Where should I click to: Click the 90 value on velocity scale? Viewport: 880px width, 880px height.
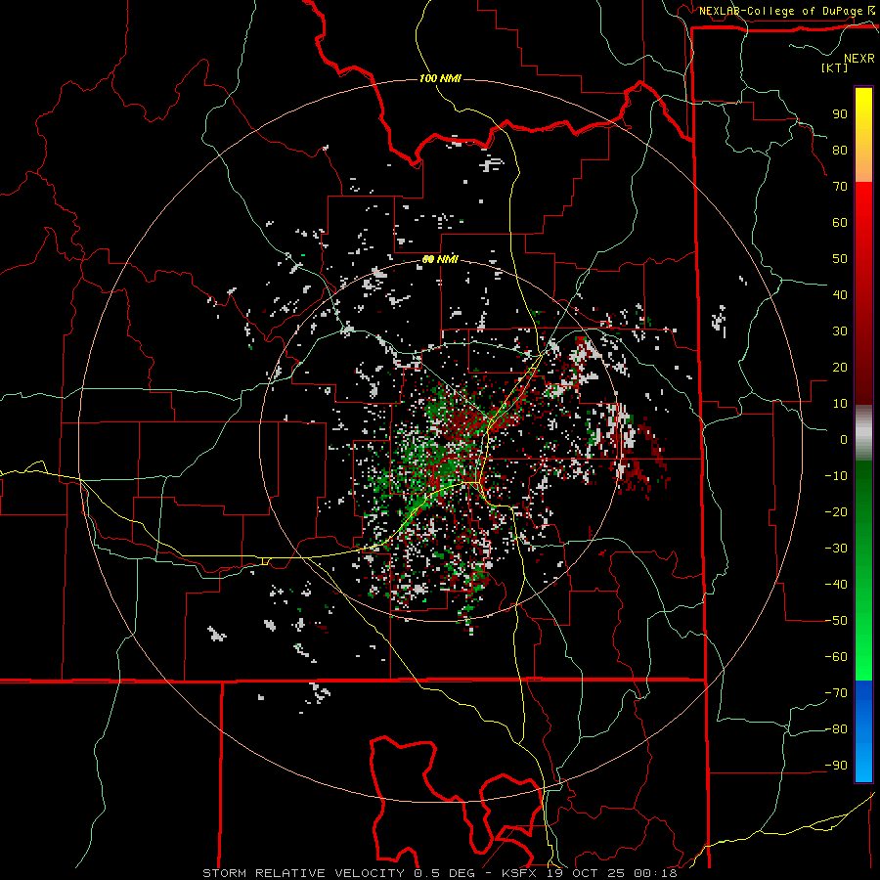[840, 114]
